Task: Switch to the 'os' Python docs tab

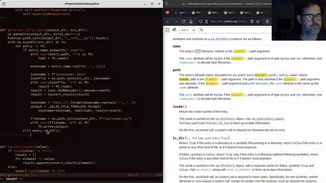Action: (x=261, y=13)
